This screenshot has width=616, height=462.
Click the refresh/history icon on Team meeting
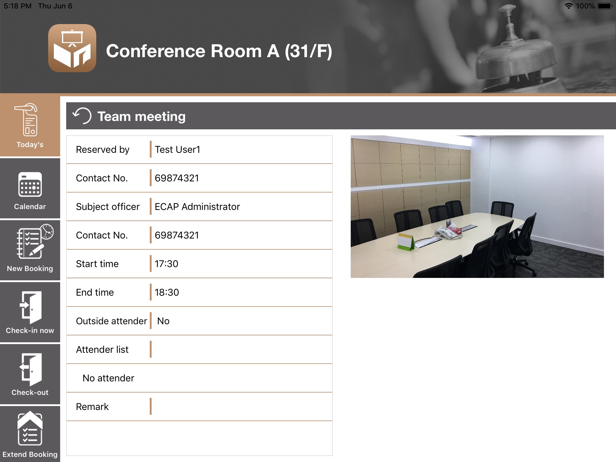(x=81, y=116)
